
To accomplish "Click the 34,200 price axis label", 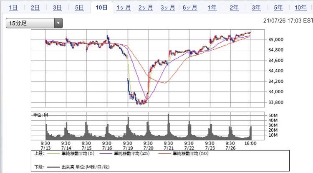I will (276, 81).
